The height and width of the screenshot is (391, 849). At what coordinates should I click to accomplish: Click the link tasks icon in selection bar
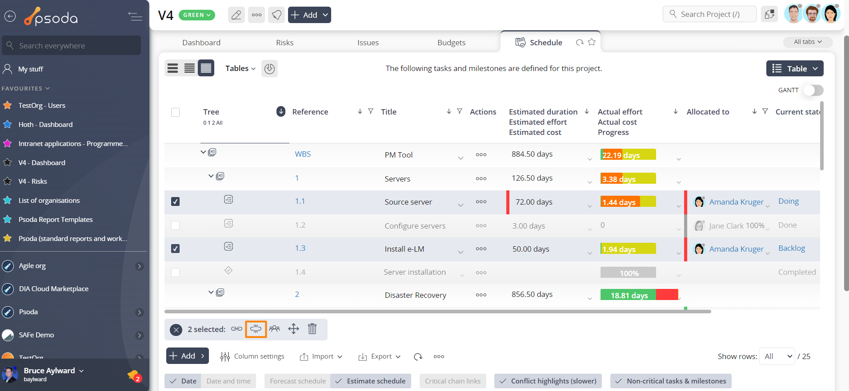coord(236,329)
